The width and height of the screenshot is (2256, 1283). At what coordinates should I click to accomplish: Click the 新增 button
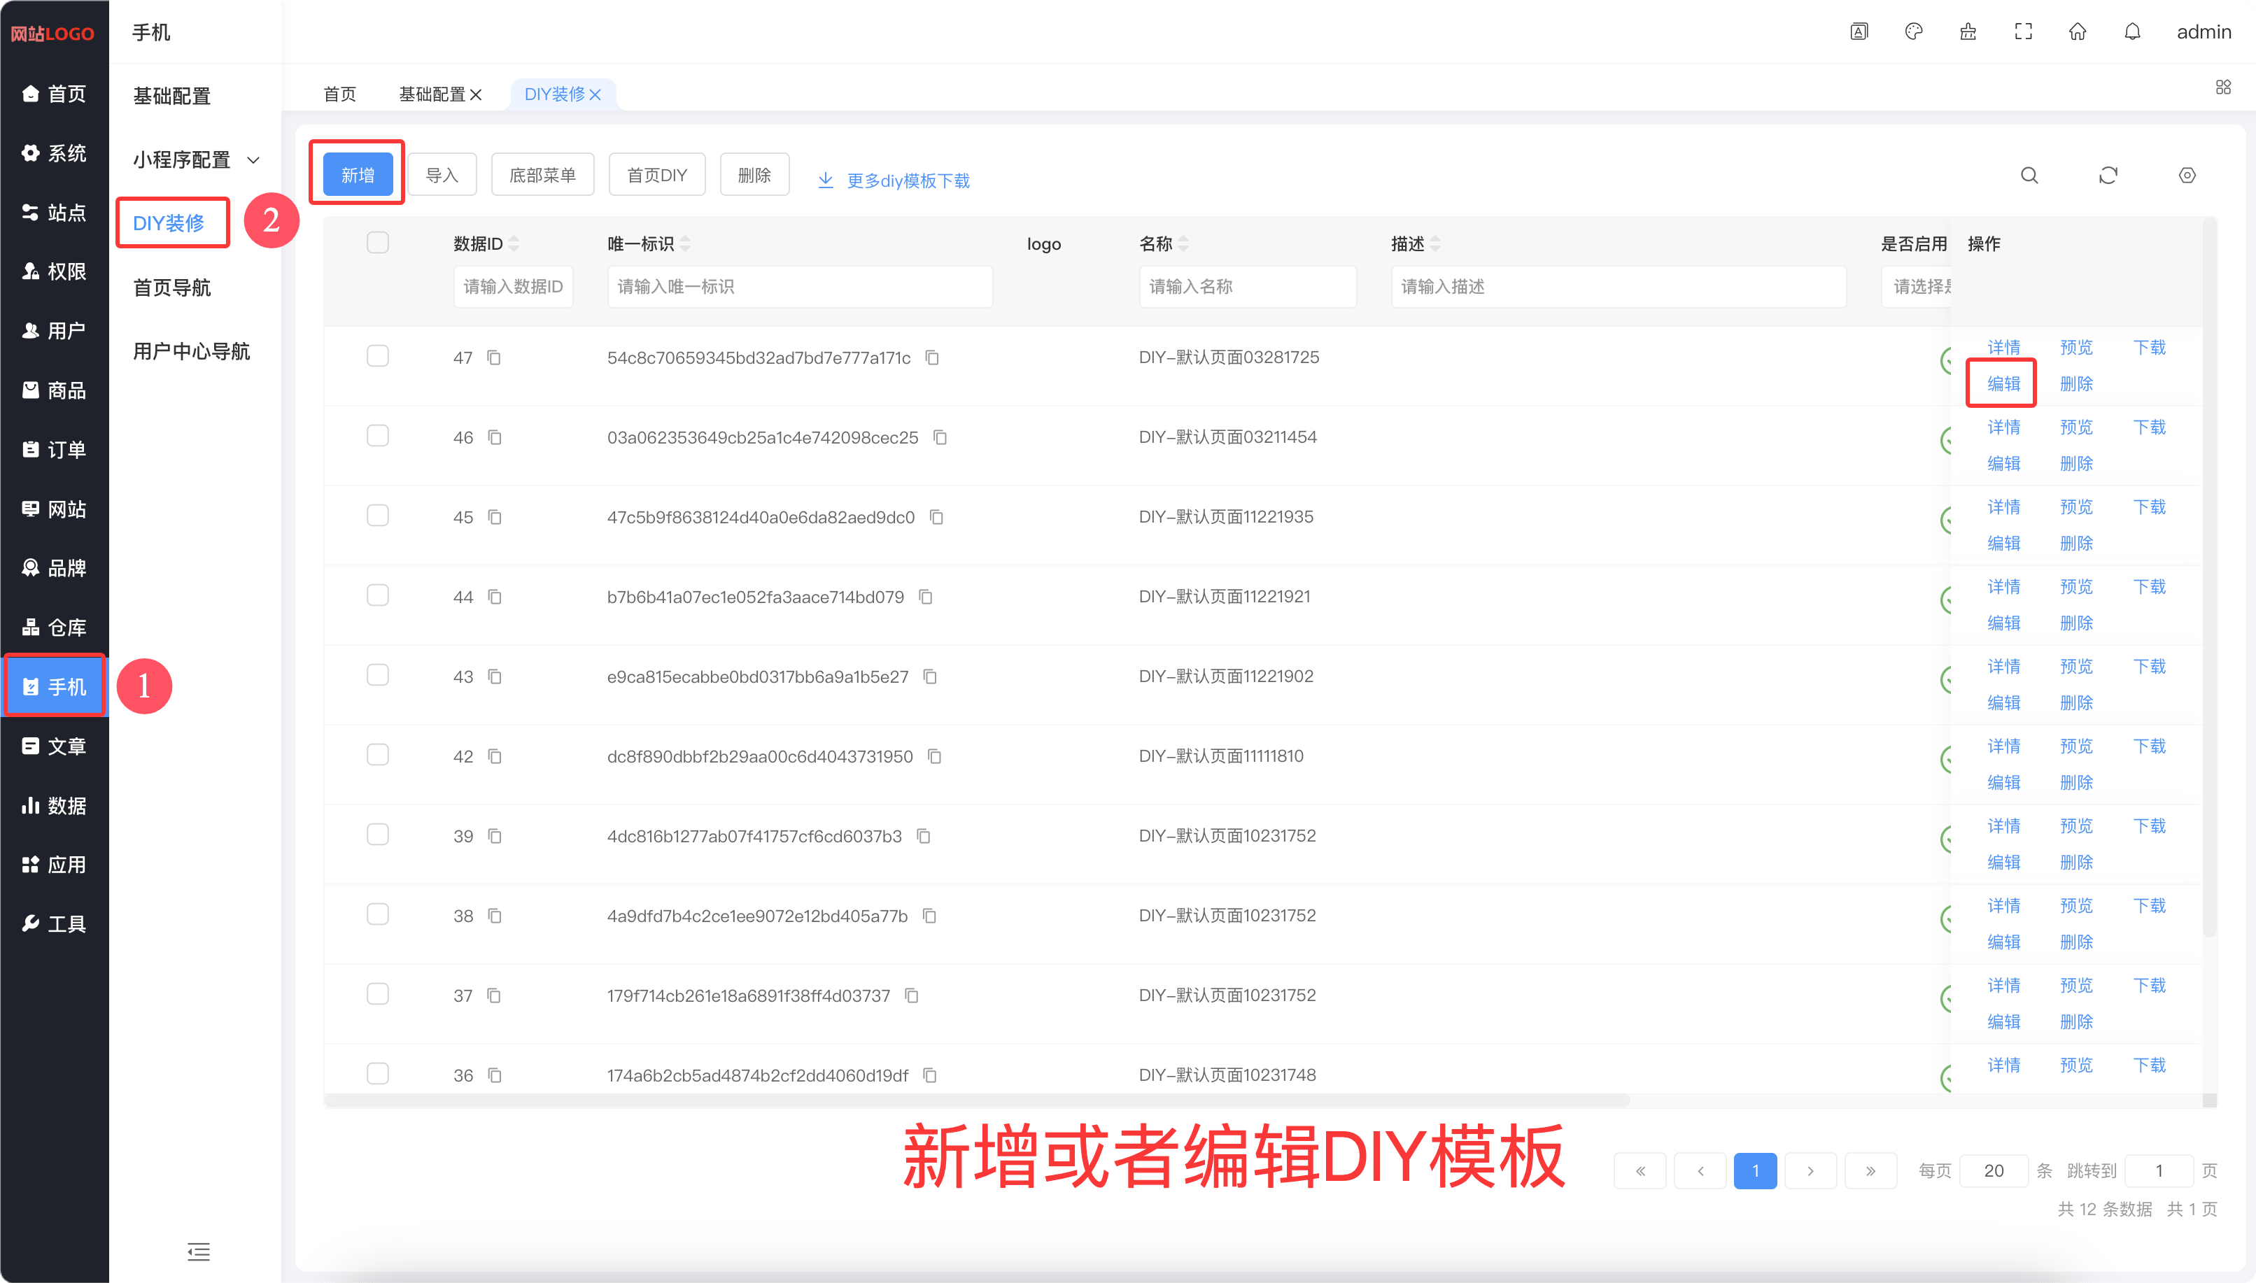[x=358, y=176]
